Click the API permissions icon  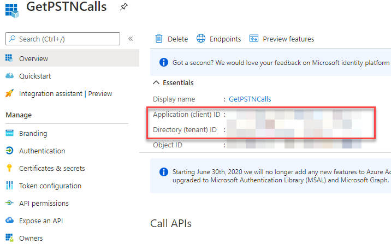pyautogui.click(x=9, y=203)
